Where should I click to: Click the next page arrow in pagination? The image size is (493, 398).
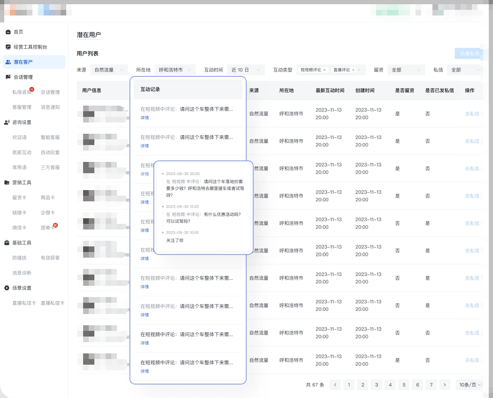(445, 384)
